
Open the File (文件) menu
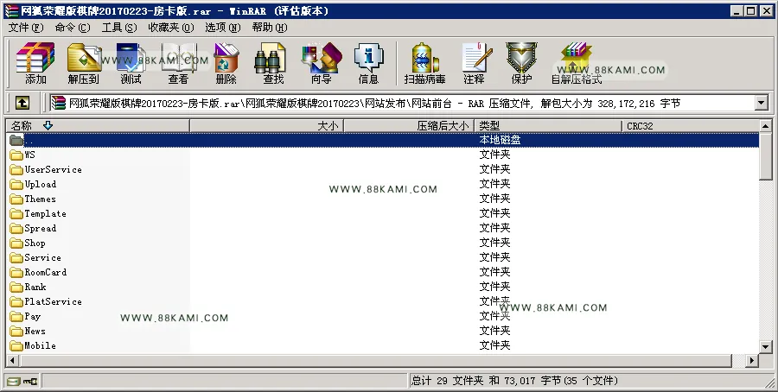pyautogui.click(x=26, y=28)
